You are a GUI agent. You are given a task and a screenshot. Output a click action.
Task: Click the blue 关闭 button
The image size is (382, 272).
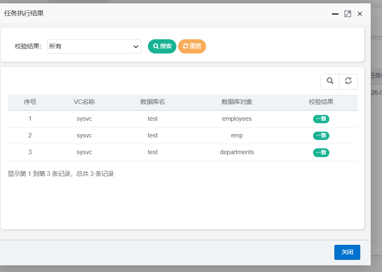[x=347, y=252]
